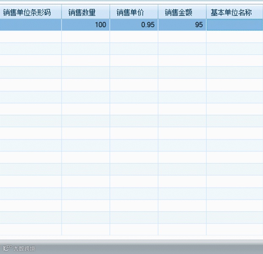Click the empty 销售单位条形码 cell in the selected row

pos(30,25)
